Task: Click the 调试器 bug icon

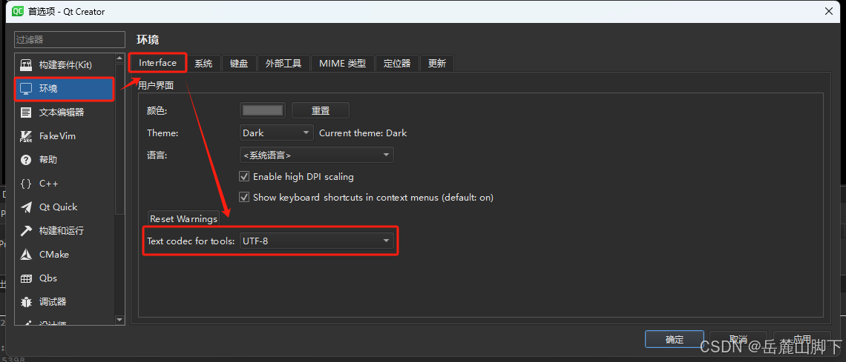Action: [x=26, y=302]
